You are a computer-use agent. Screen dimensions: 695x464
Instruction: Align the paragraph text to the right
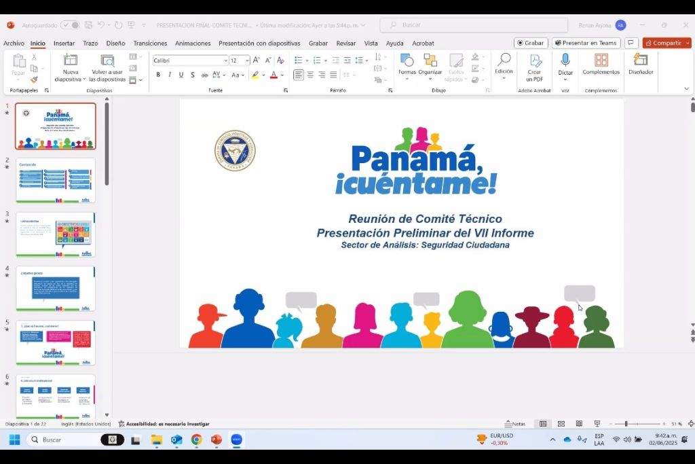[x=322, y=75]
